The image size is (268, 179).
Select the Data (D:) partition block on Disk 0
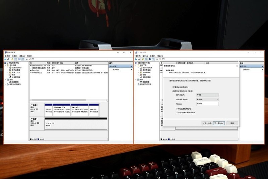(79, 110)
